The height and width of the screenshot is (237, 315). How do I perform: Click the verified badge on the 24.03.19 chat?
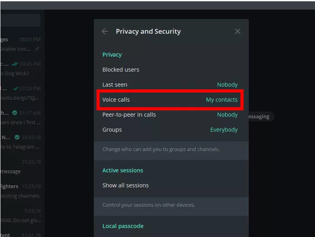click(17, 137)
